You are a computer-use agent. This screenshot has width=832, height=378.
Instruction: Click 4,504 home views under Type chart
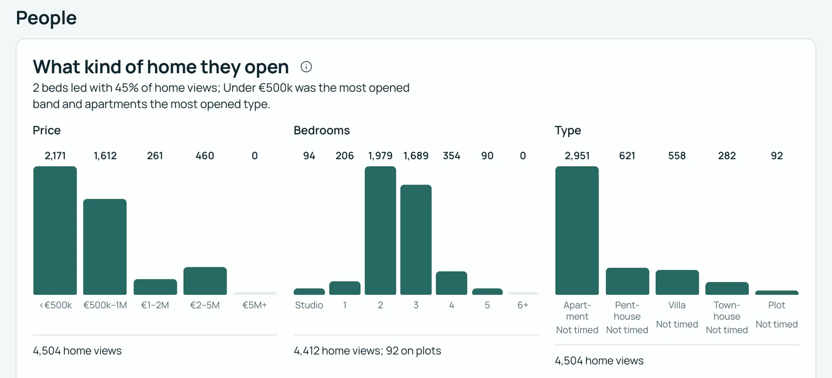[x=599, y=361]
